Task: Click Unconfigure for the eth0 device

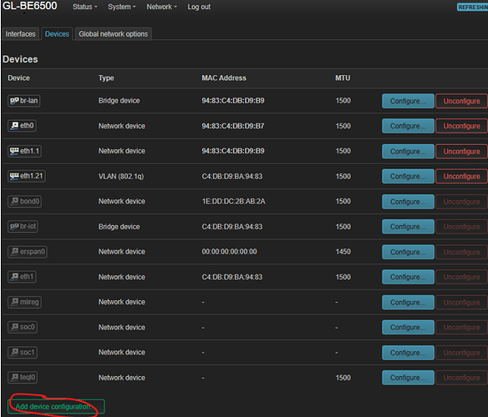Action: tap(461, 126)
